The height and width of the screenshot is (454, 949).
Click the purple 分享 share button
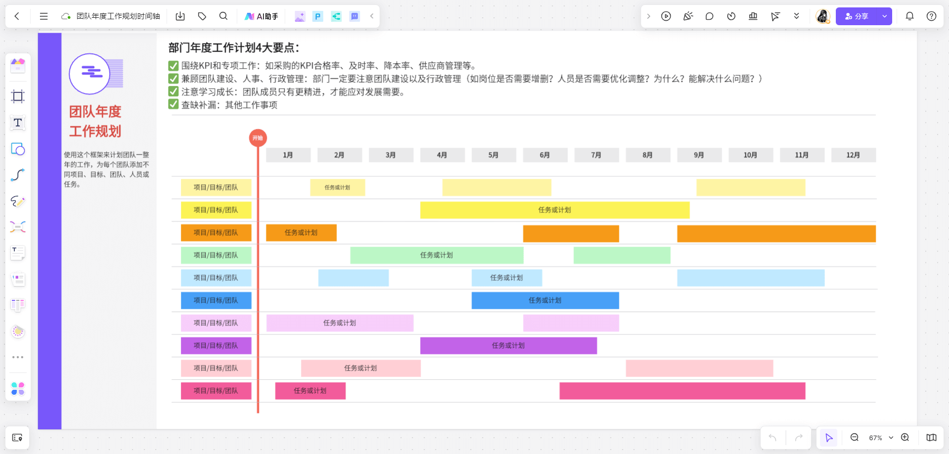point(857,16)
